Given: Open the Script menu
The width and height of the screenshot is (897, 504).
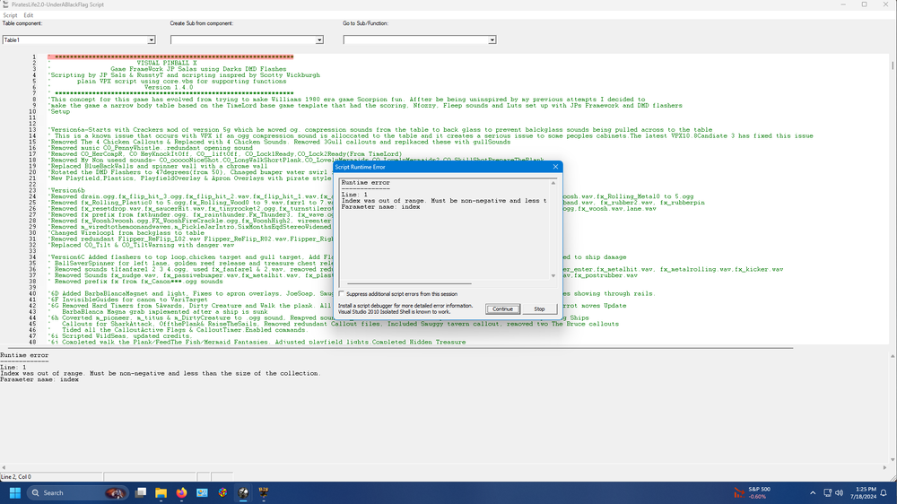Looking at the screenshot, I should (10, 15).
